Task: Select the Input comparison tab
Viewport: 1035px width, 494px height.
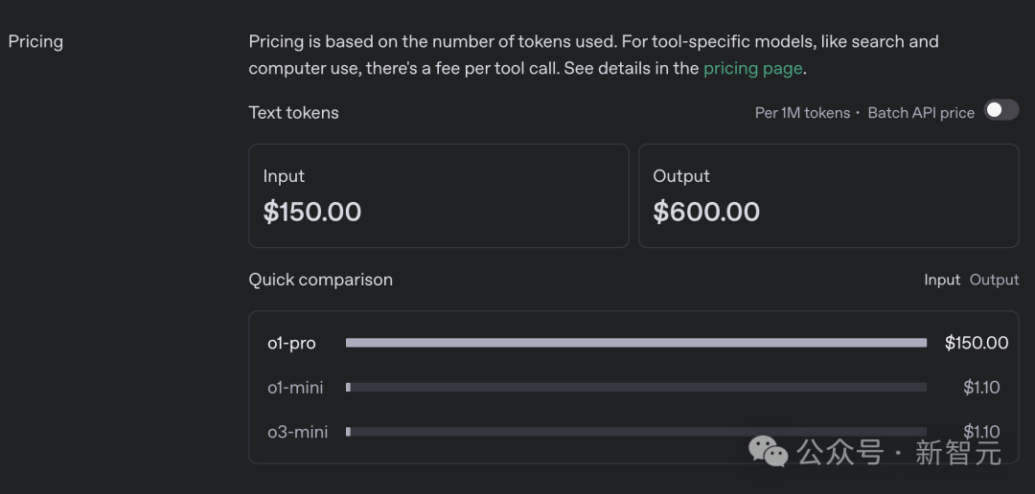Action: pyautogui.click(x=941, y=280)
